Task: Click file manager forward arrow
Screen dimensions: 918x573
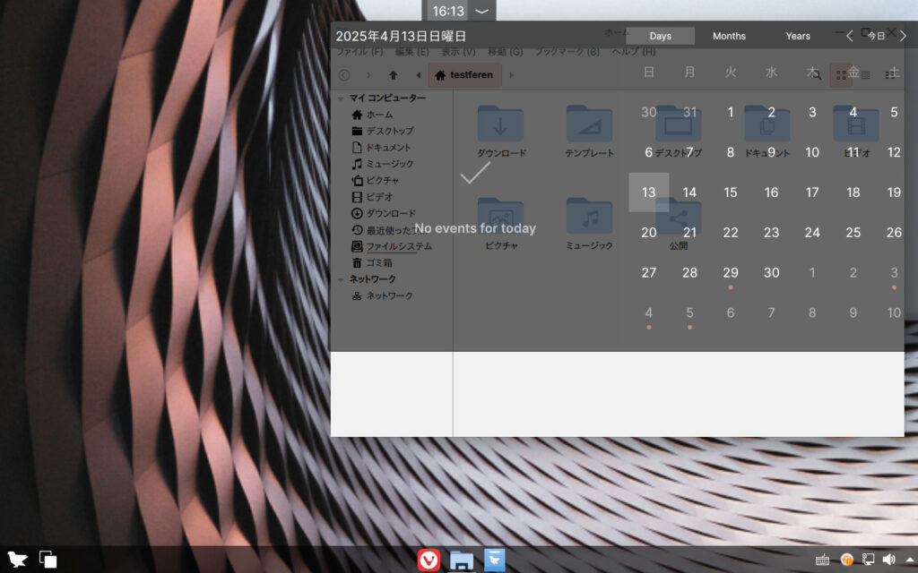Action: [368, 75]
